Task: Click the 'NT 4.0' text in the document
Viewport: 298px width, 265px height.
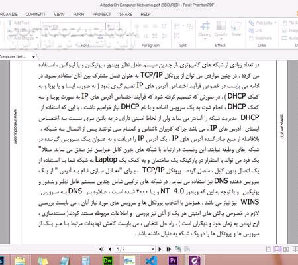Action: point(172,191)
